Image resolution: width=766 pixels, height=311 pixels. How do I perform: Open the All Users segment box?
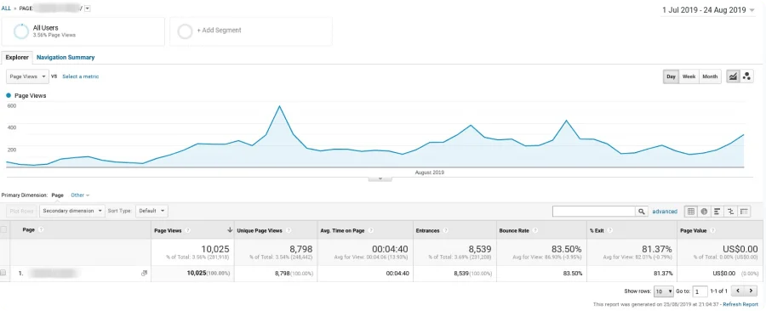(x=83, y=31)
